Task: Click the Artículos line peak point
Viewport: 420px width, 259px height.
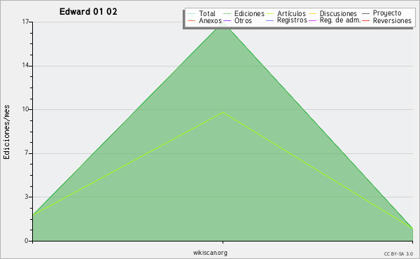Action: coord(223,112)
